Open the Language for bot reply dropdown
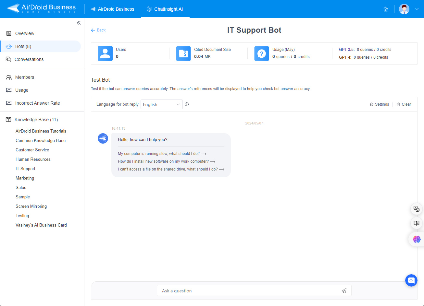The image size is (424, 306). click(x=162, y=104)
